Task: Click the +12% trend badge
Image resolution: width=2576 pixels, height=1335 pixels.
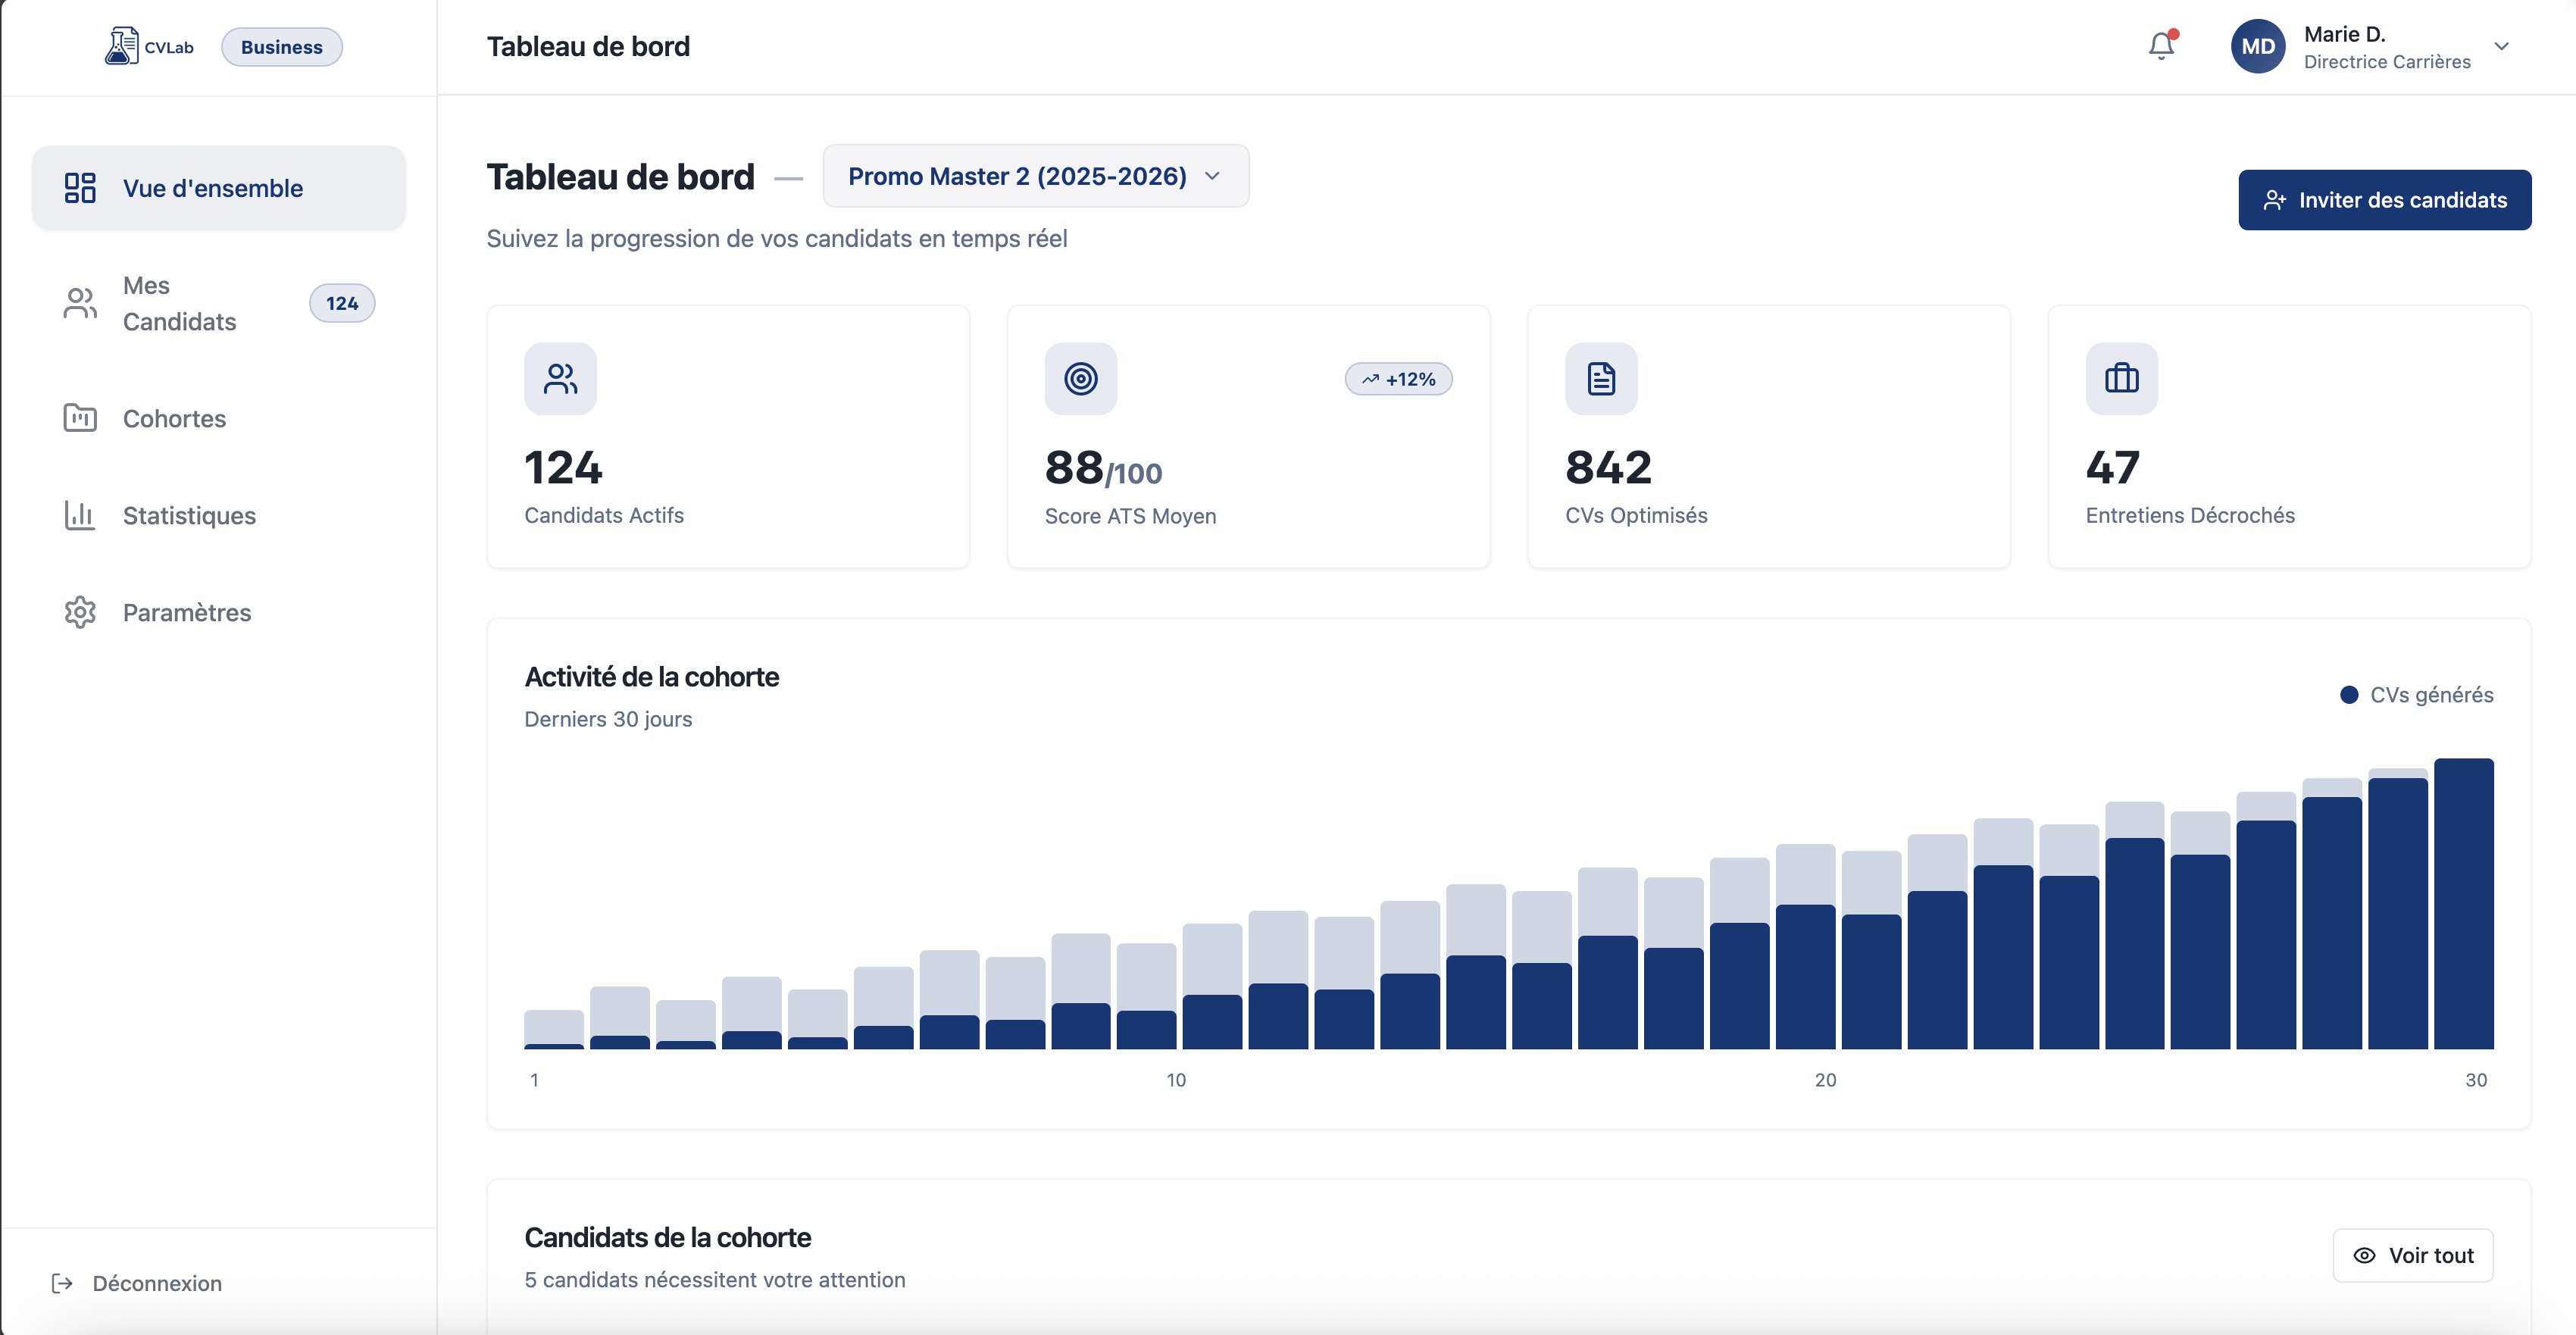Action: click(1398, 379)
